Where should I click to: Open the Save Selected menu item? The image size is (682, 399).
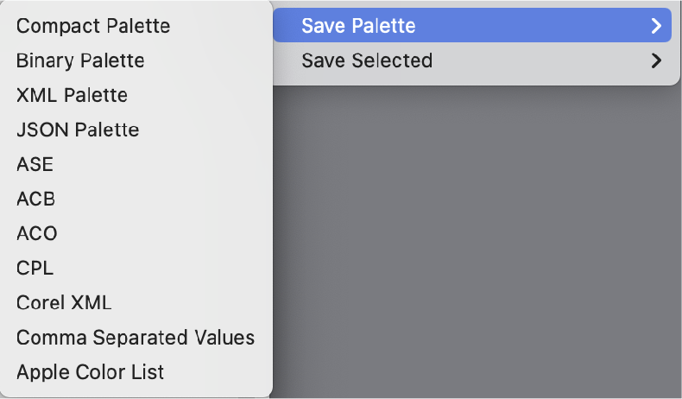pyautogui.click(x=367, y=60)
